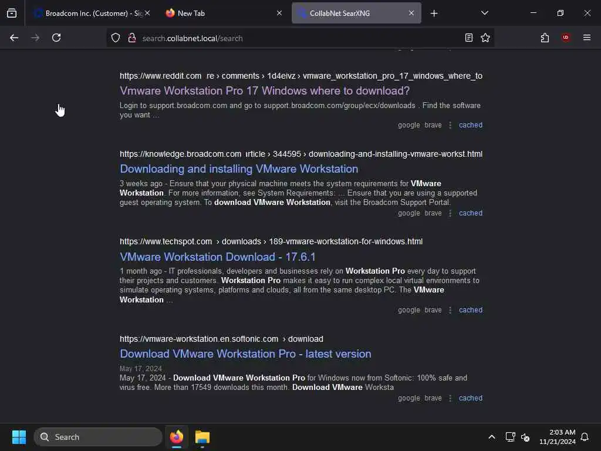Switch to the New Tab tab

pos(224,13)
